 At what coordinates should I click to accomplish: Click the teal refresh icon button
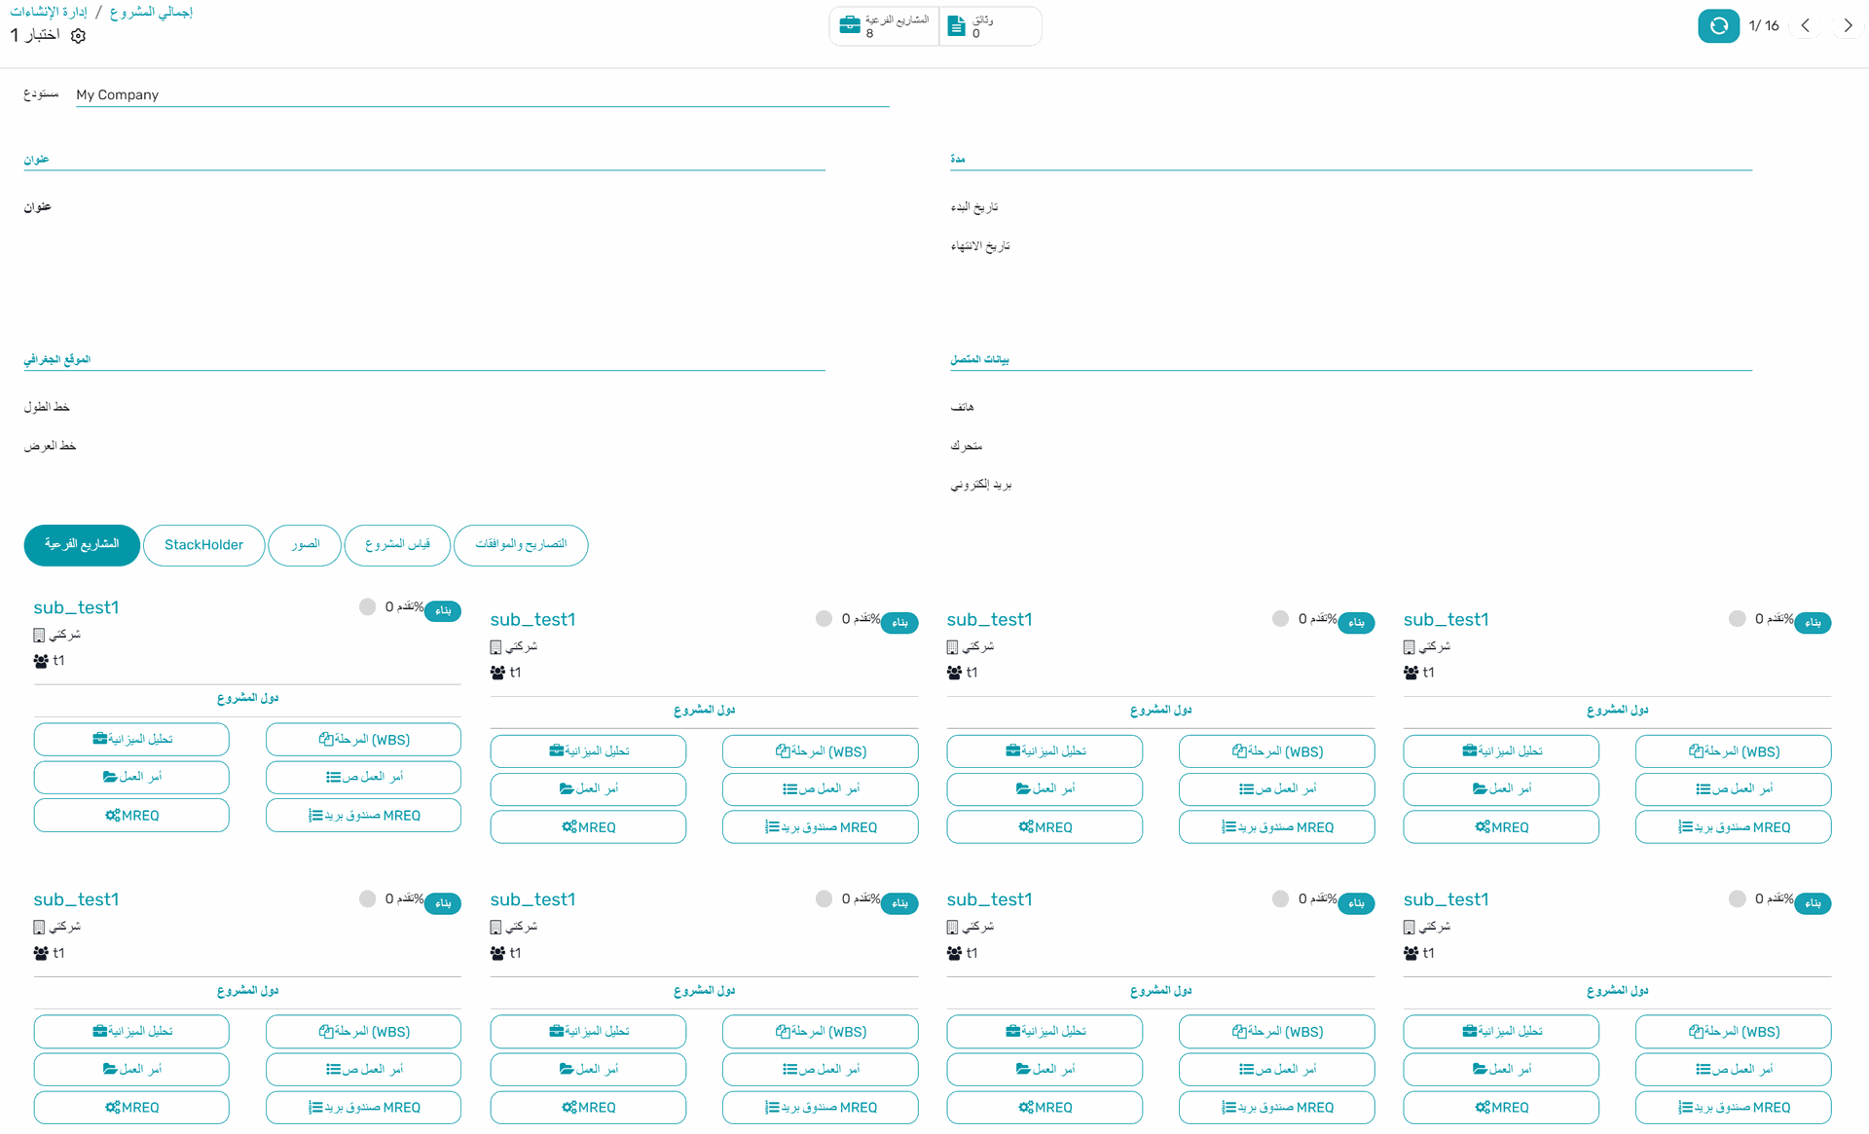(1718, 26)
